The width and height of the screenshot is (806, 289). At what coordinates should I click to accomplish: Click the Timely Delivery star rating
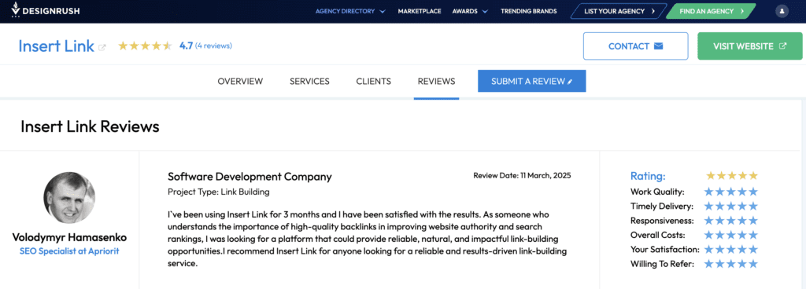click(731, 206)
